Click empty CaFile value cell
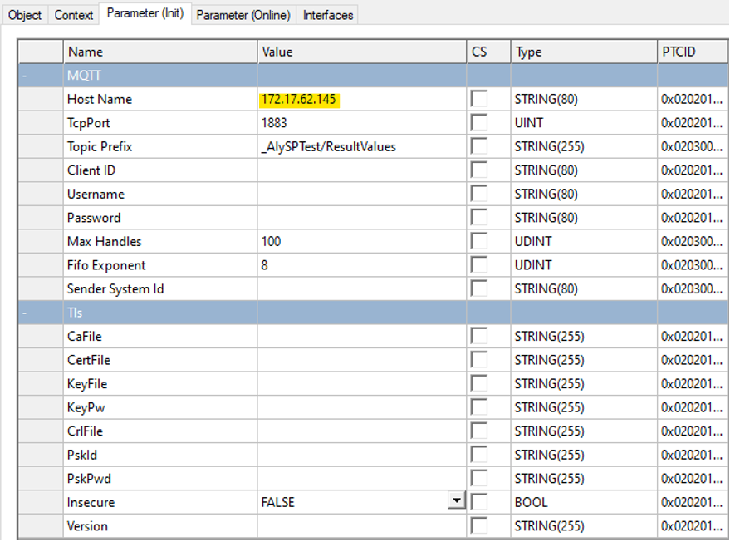This screenshot has height=542, width=730. click(x=362, y=337)
